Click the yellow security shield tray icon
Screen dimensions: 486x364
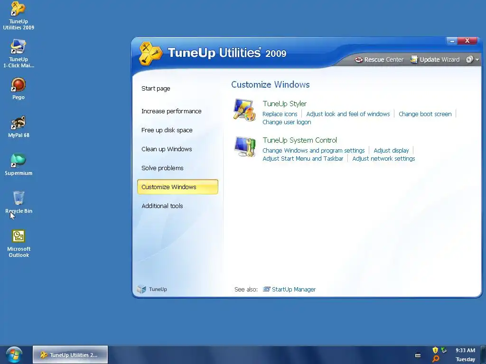click(x=435, y=350)
